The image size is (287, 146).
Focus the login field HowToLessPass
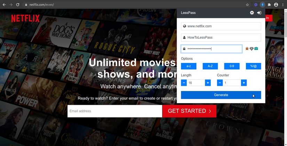221,37
